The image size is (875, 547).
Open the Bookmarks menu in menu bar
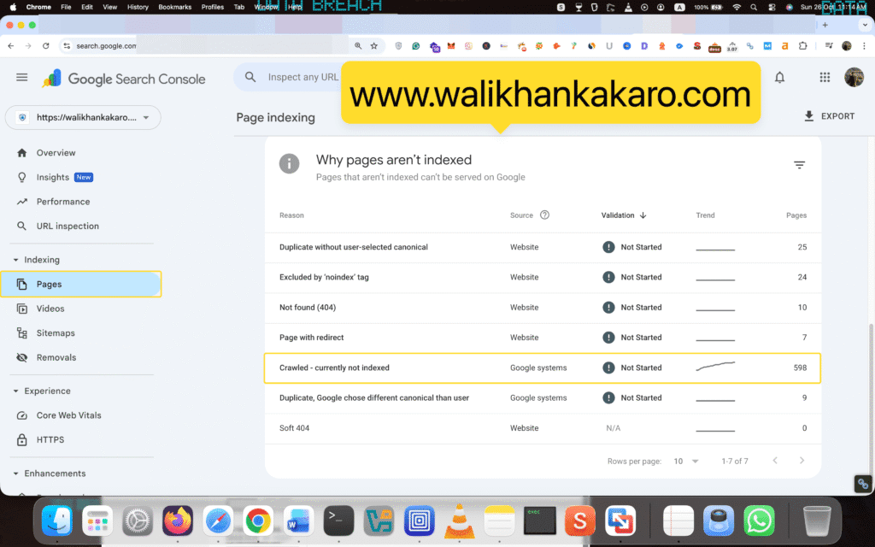tap(174, 7)
